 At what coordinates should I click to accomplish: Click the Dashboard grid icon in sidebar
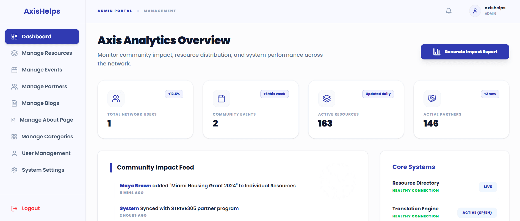(x=14, y=37)
